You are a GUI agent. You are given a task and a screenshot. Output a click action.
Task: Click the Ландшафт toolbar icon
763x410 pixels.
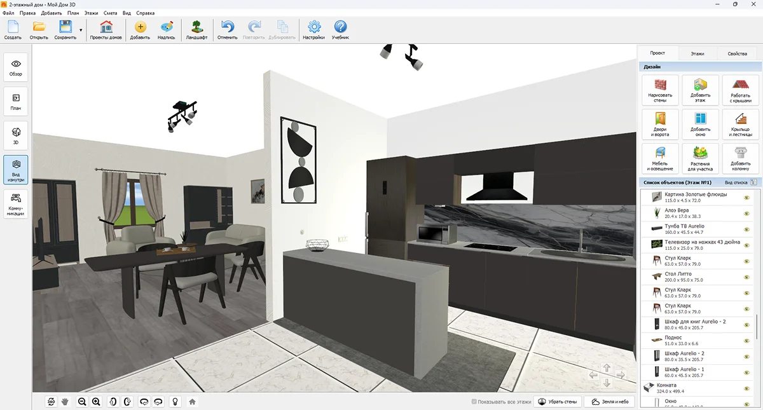196,30
